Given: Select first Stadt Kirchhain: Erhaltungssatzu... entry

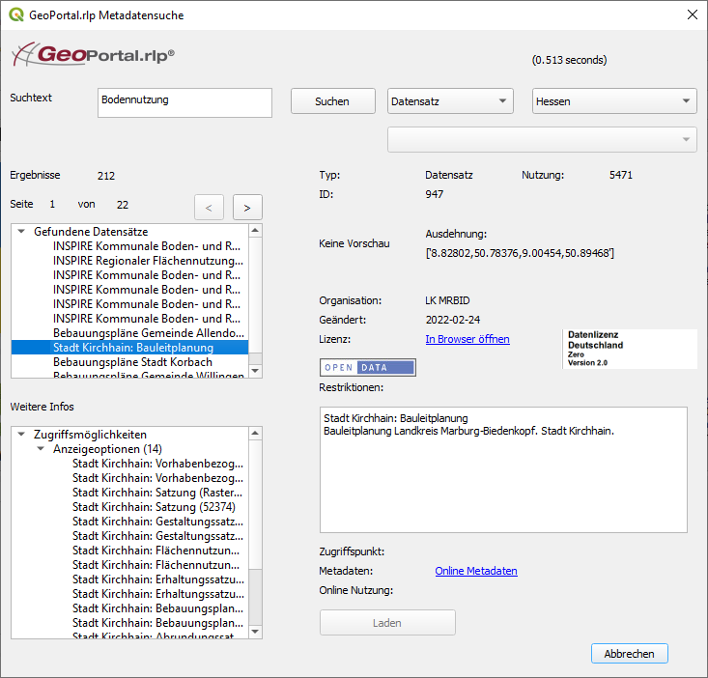Looking at the screenshot, I should [158, 579].
